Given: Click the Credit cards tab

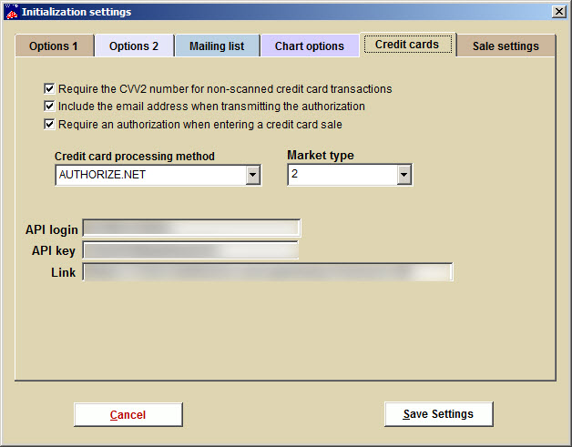Looking at the screenshot, I should [x=407, y=44].
